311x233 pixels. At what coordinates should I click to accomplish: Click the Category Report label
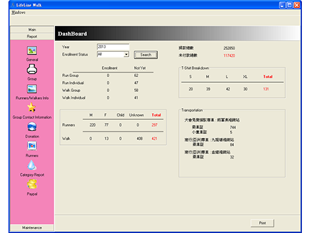pyautogui.click(x=32, y=175)
